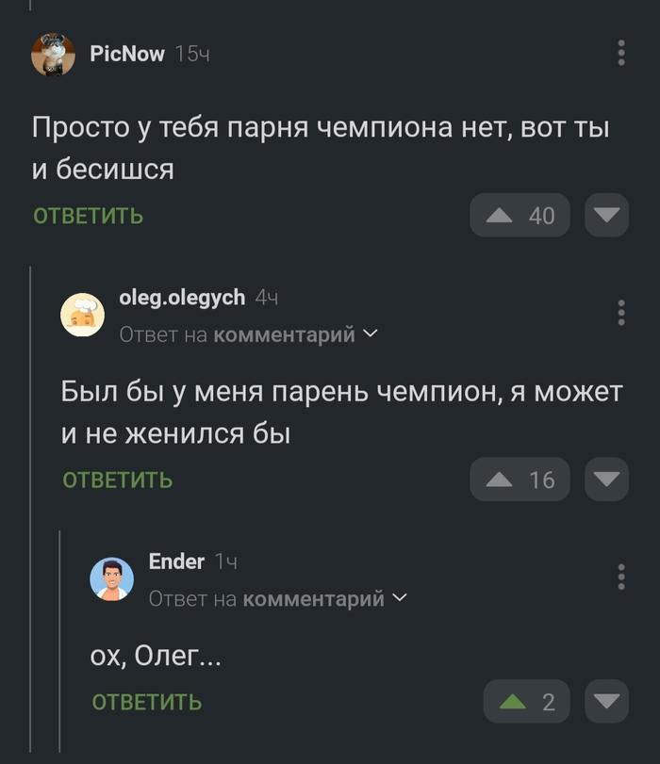Downvote Ender's comment using the down arrow
The width and height of the screenshot is (660, 764).
tap(607, 701)
